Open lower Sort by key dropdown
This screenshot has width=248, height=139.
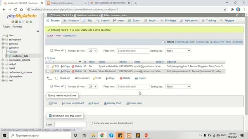pos(178,86)
